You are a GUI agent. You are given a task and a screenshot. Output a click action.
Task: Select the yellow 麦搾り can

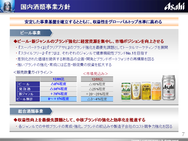(x=146, y=91)
